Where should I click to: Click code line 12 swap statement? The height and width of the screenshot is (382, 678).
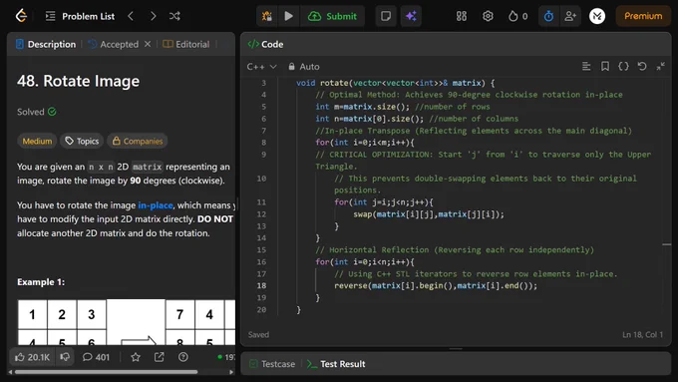pyautogui.click(x=429, y=214)
